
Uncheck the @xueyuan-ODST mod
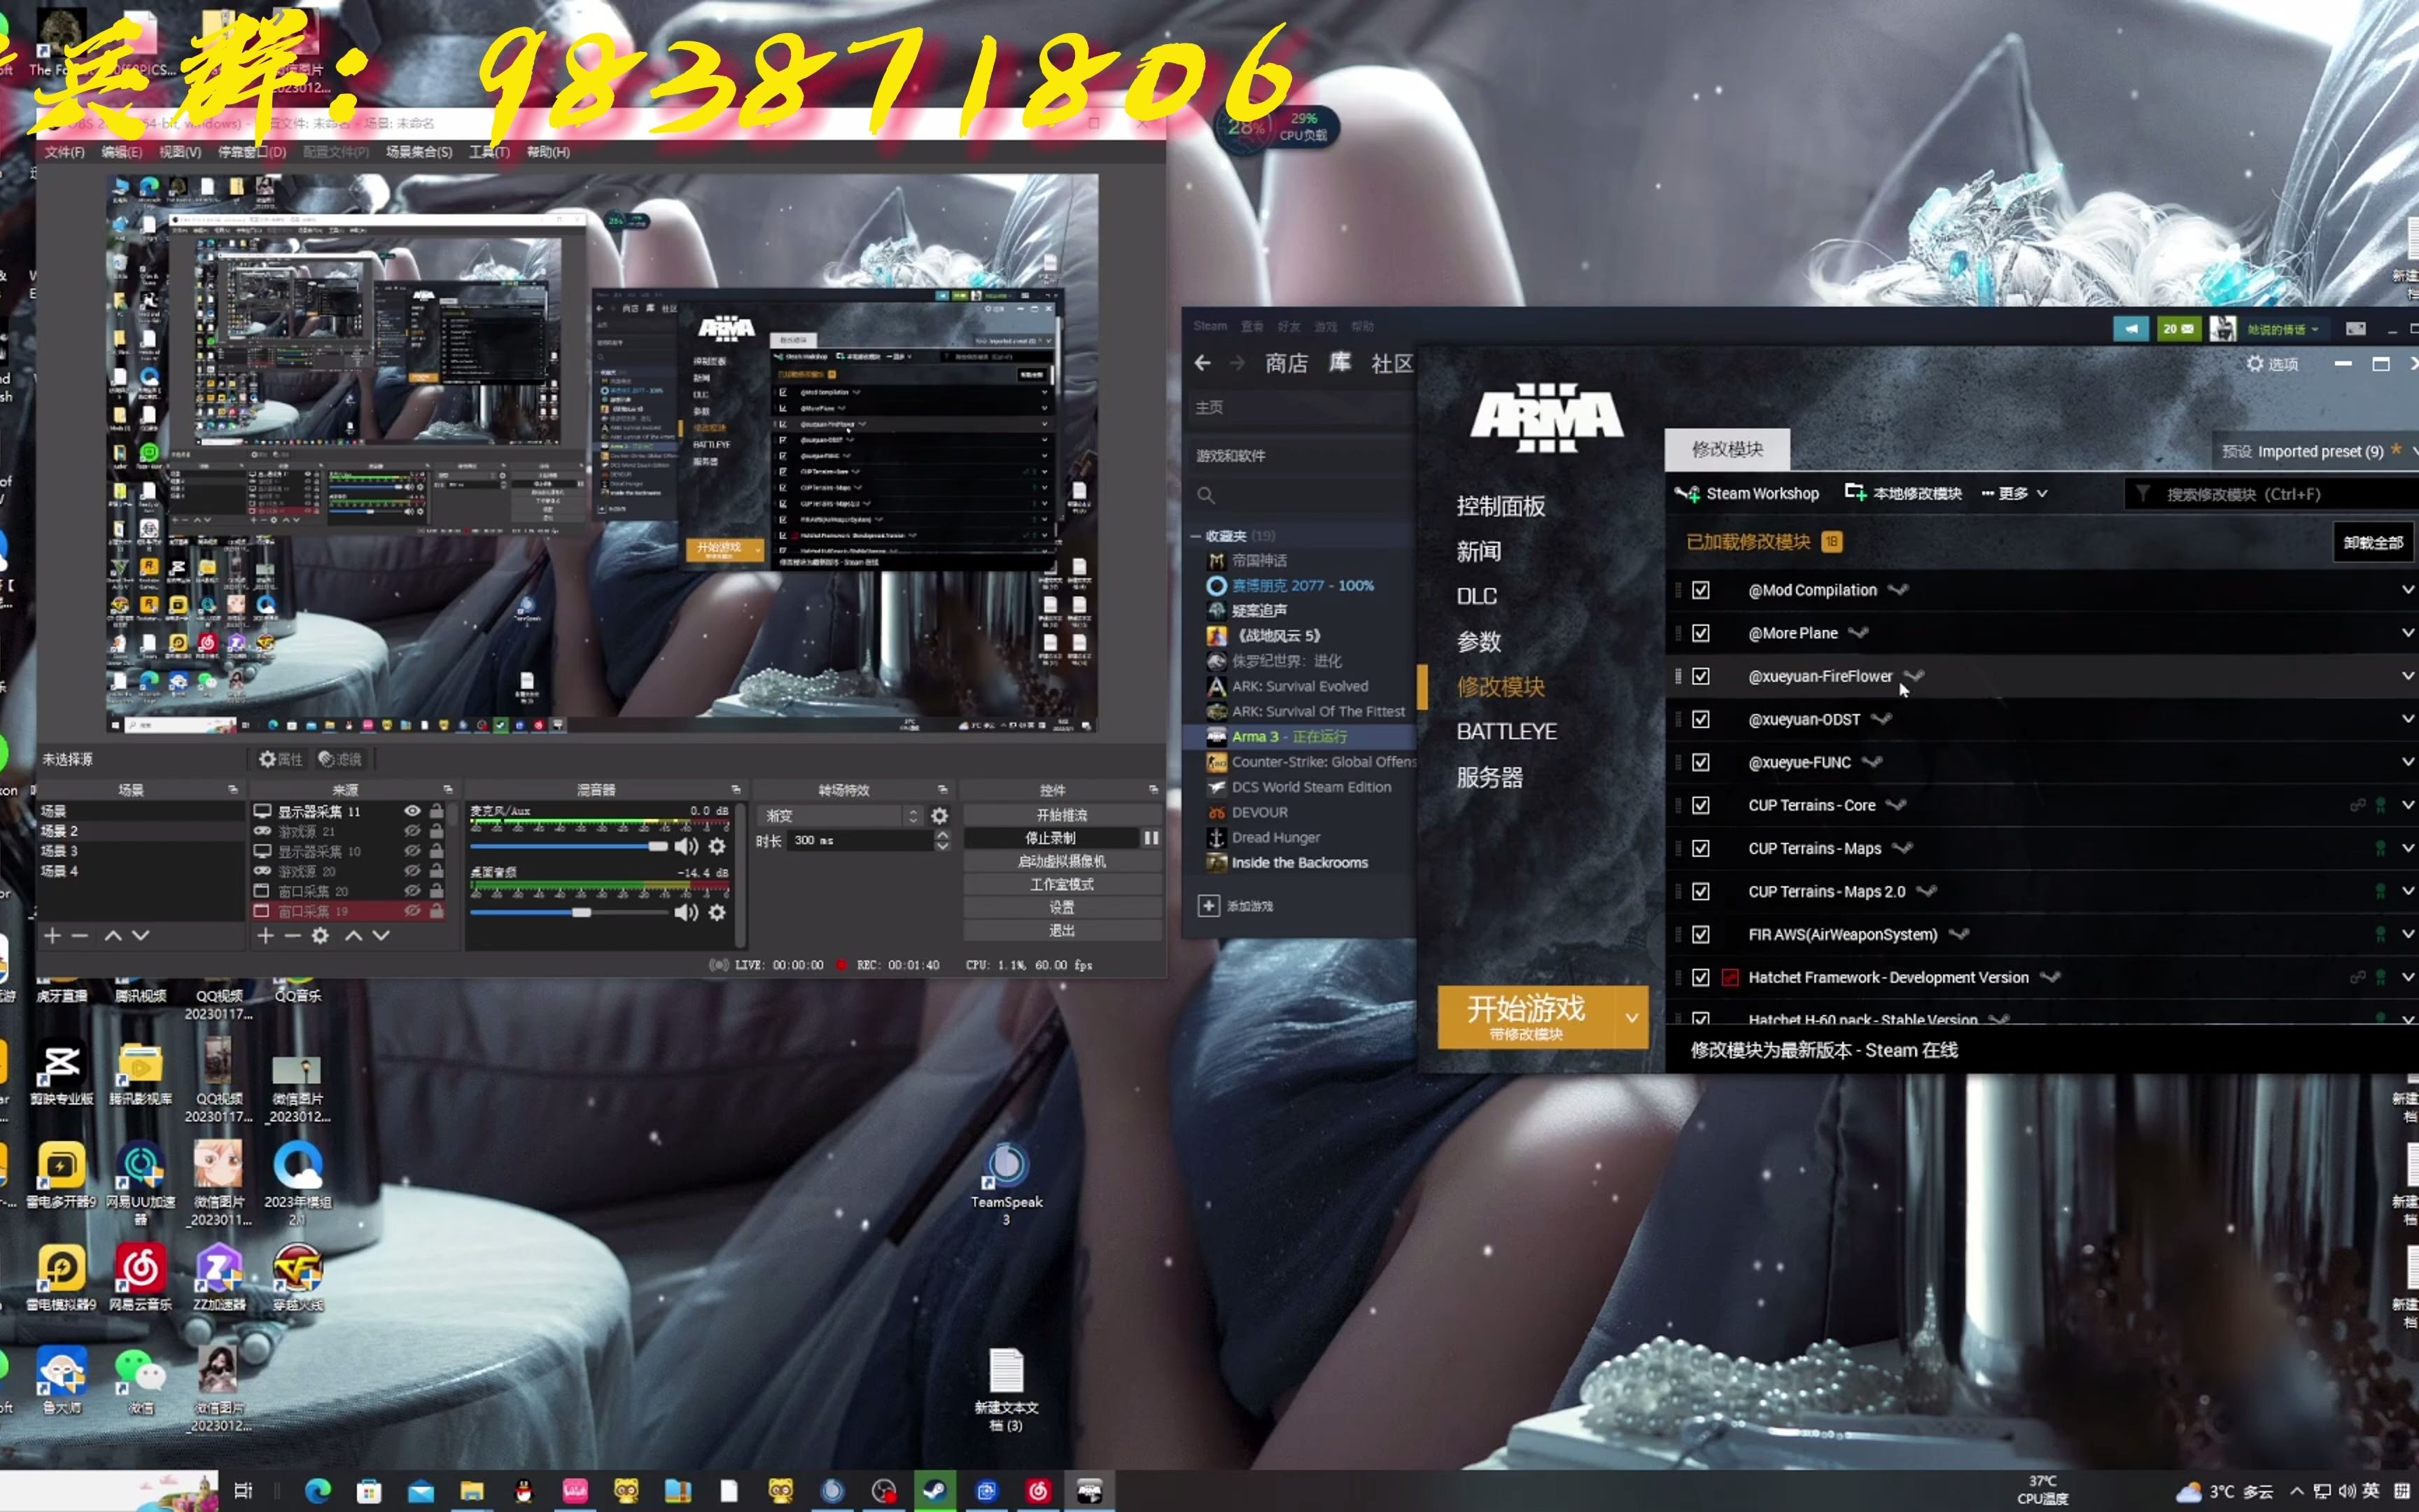tap(1700, 719)
